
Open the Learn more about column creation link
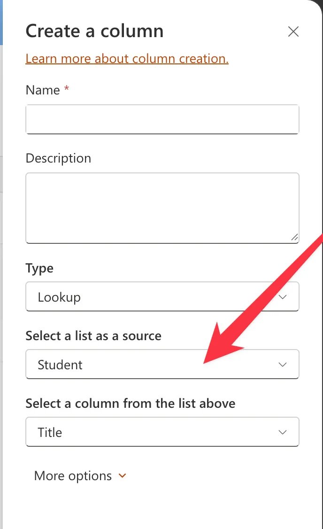click(x=127, y=59)
